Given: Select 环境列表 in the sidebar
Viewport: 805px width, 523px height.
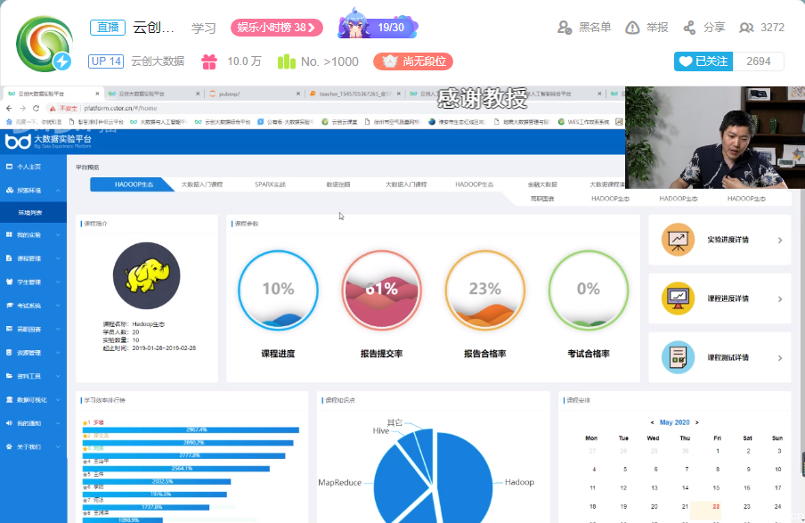Looking at the screenshot, I should coord(33,213).
